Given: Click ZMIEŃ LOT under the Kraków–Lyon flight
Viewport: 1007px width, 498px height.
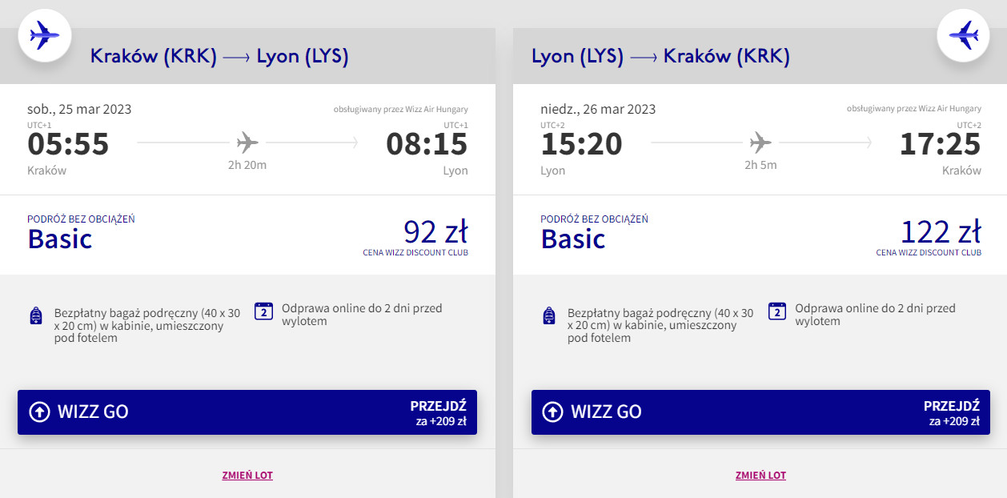Looking at the screenshot, I should coord(247,476).
